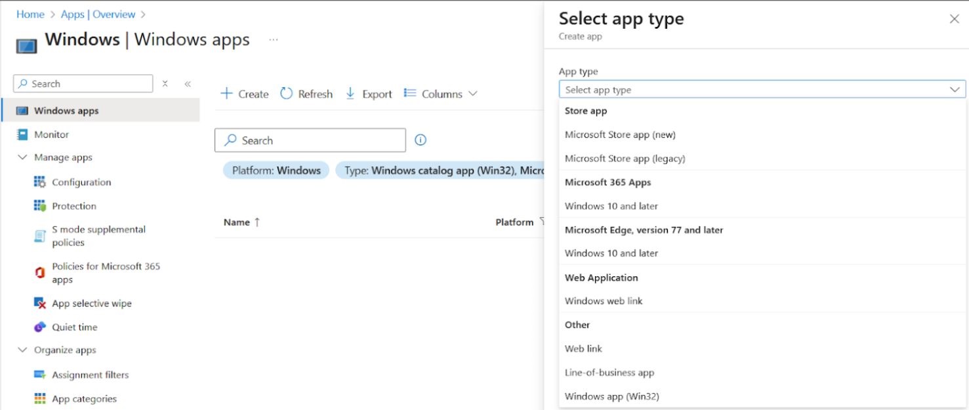Click the apps list Search field
This screenshot has height=410, width=969.
(x=310, y=140)
